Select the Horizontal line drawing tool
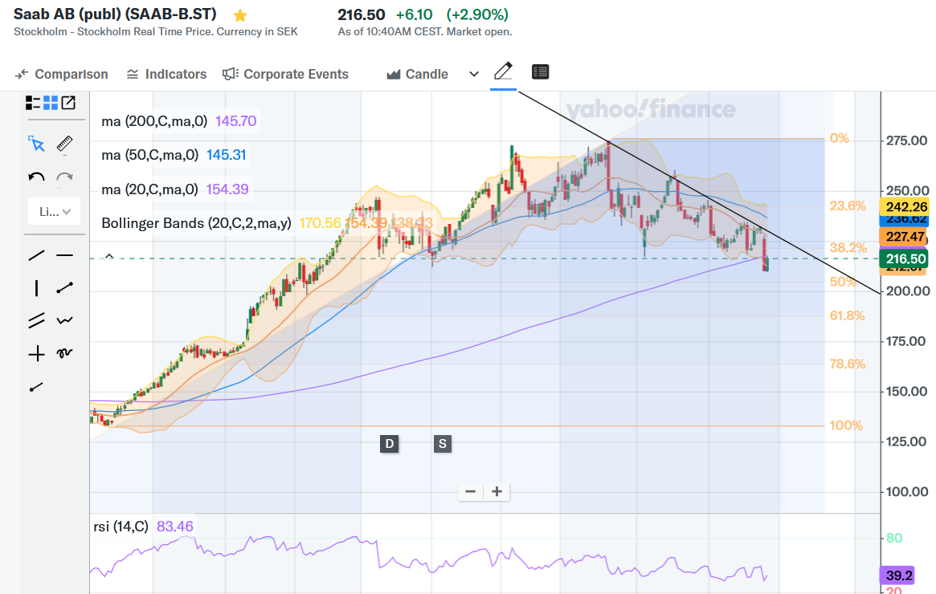The height and width of the screenshot is (594, 936). tap(65, 256)
